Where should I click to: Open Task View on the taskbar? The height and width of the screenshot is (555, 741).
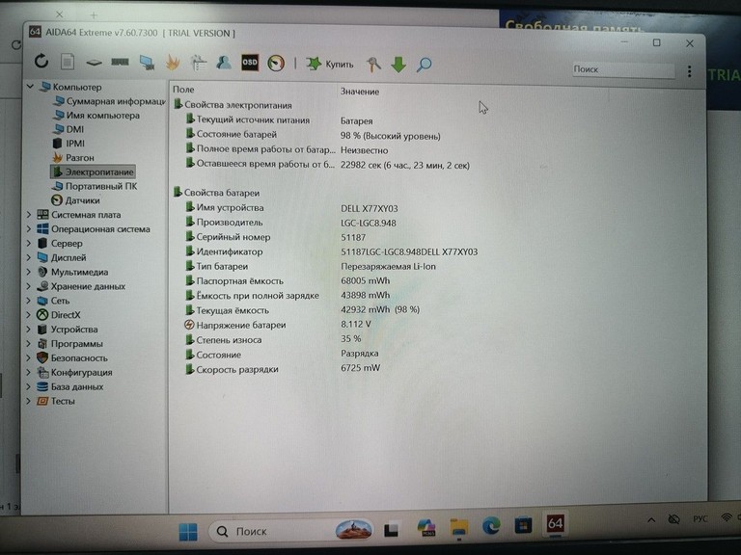pyautogui.click(x=391, y=530)
